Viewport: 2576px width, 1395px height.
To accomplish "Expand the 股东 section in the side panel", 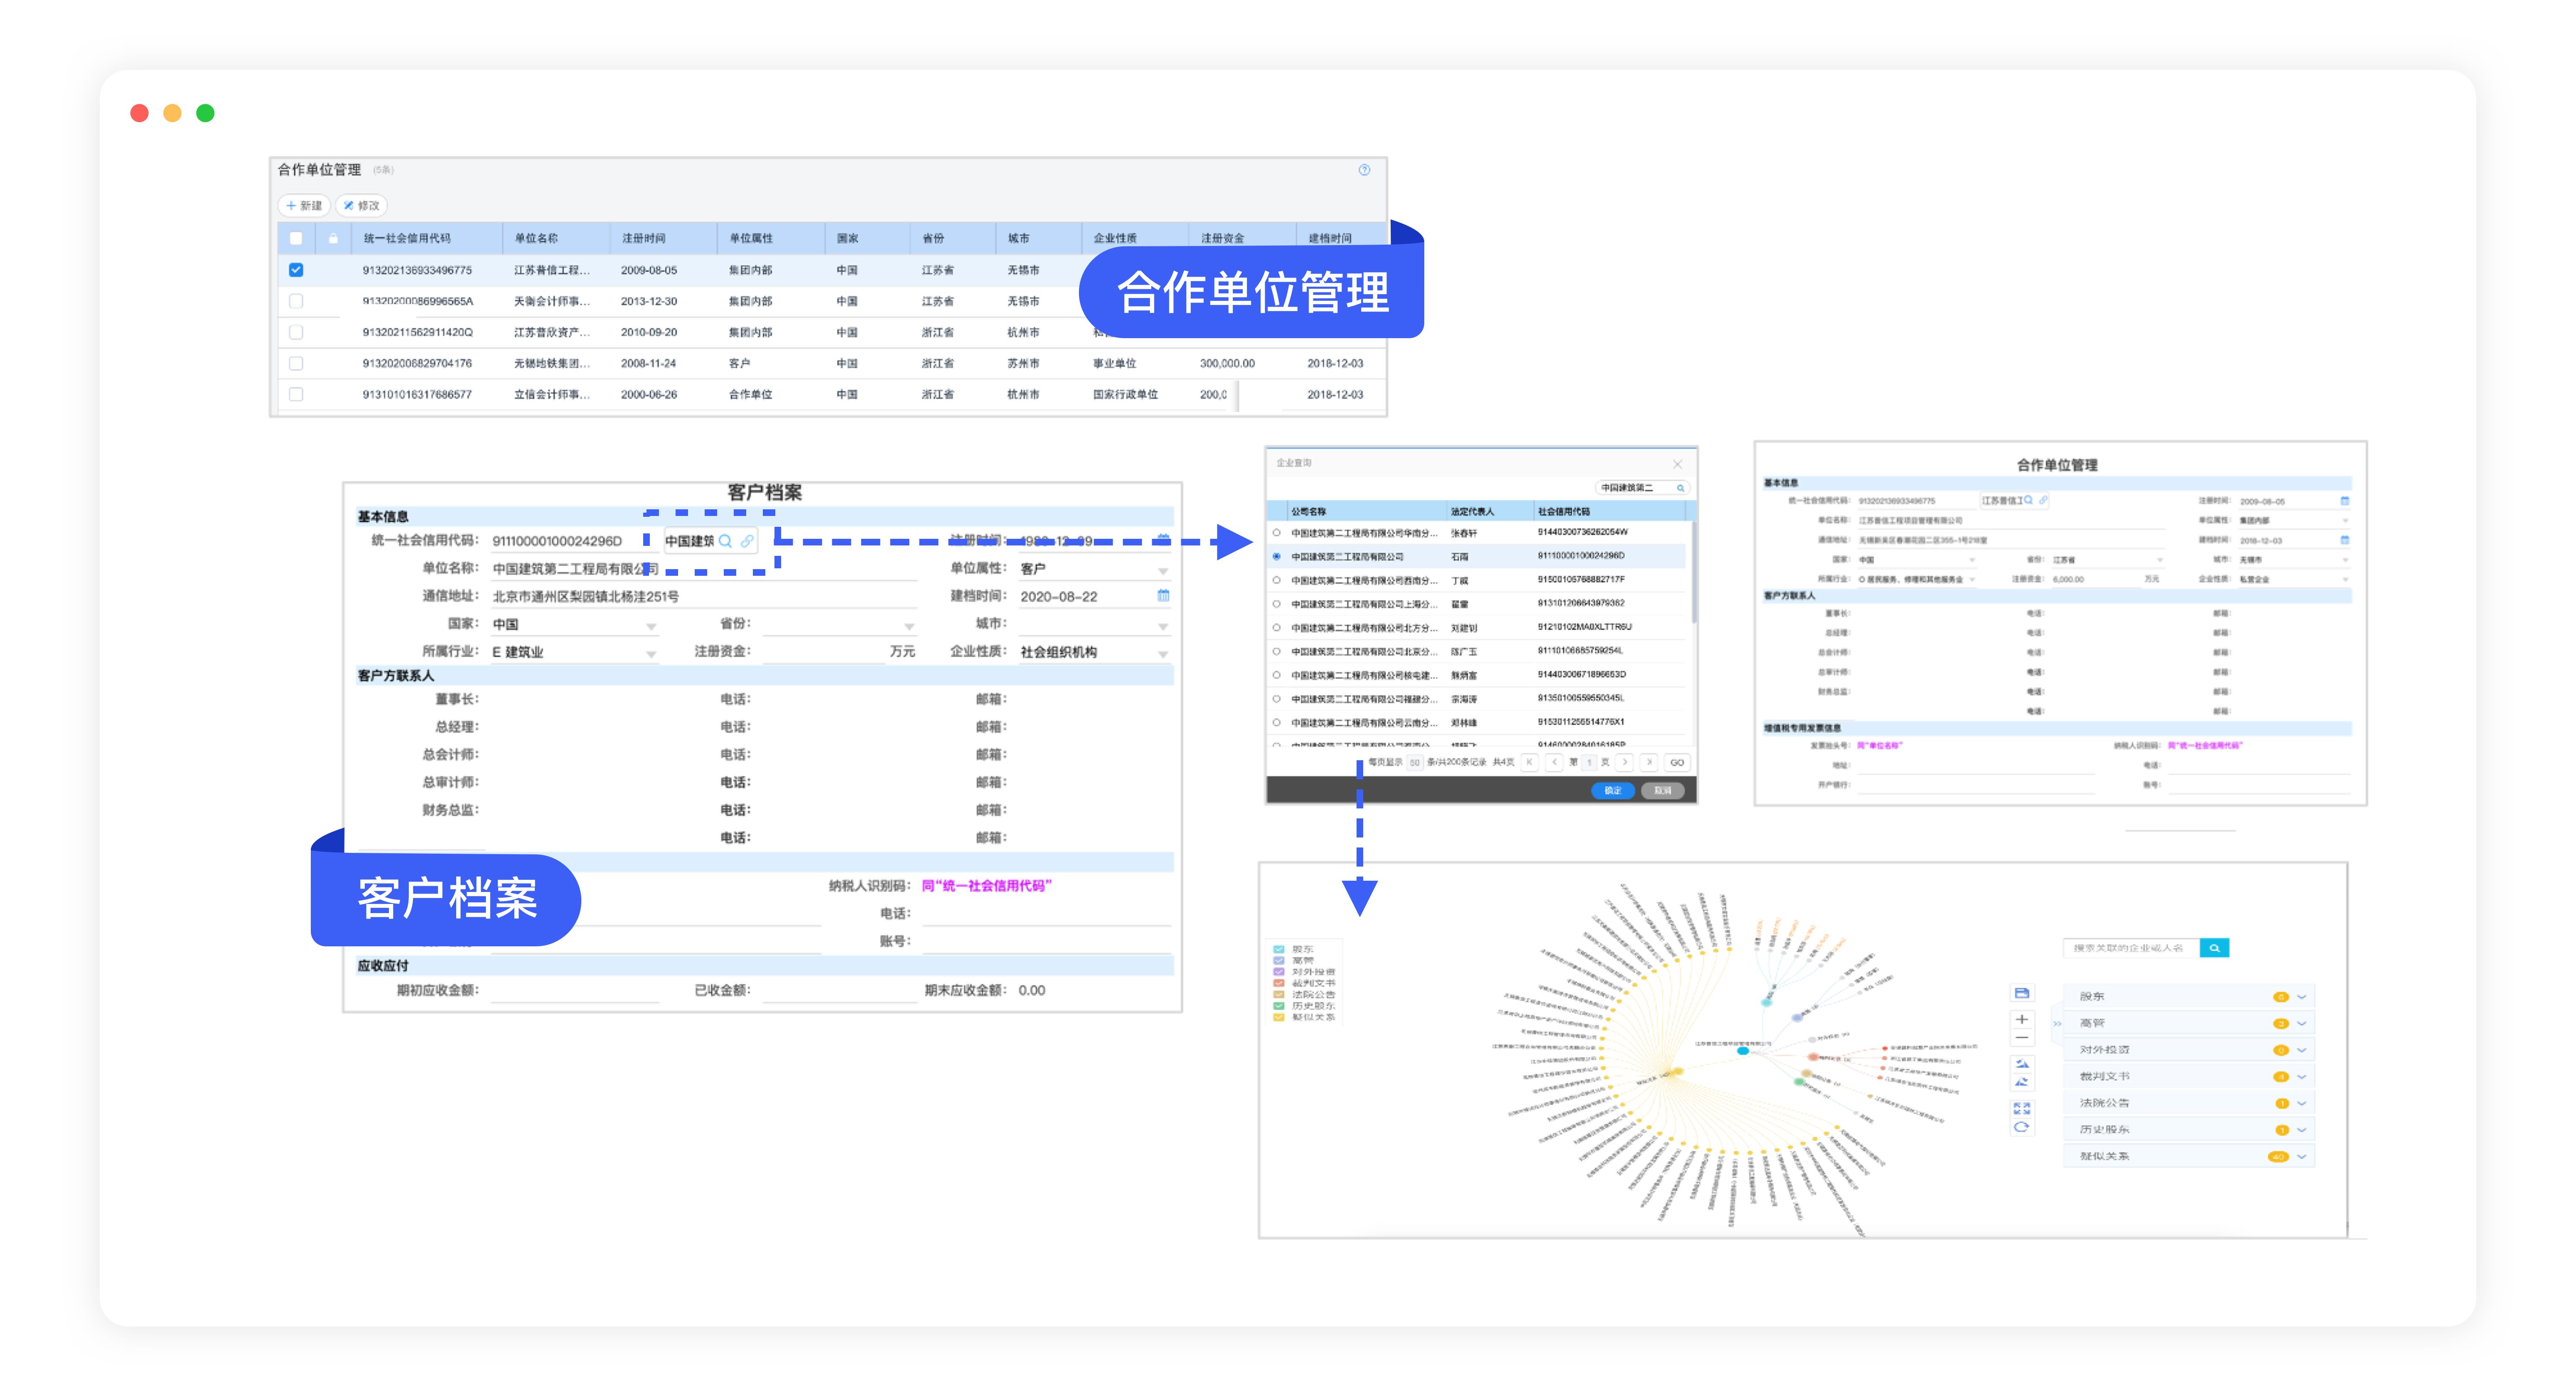I will coord(2302,997).
